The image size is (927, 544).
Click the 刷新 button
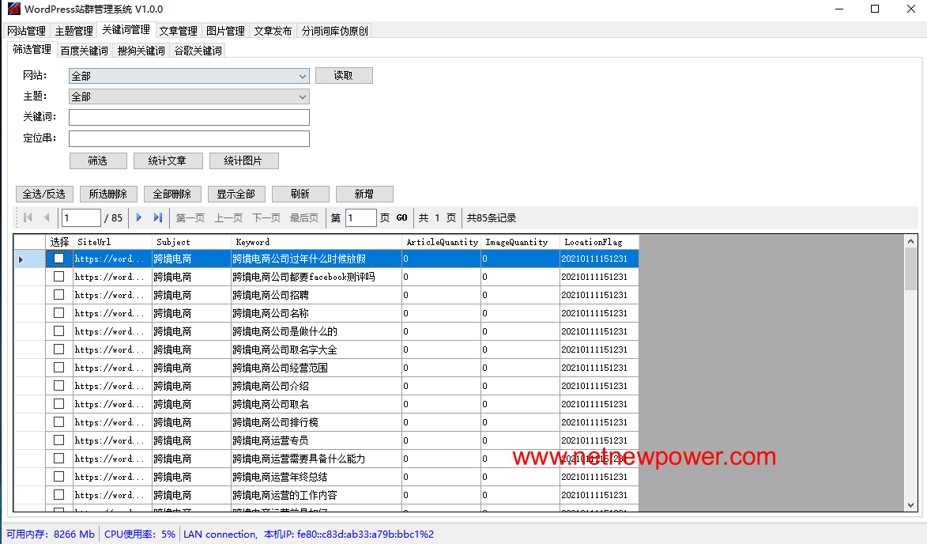300,194
